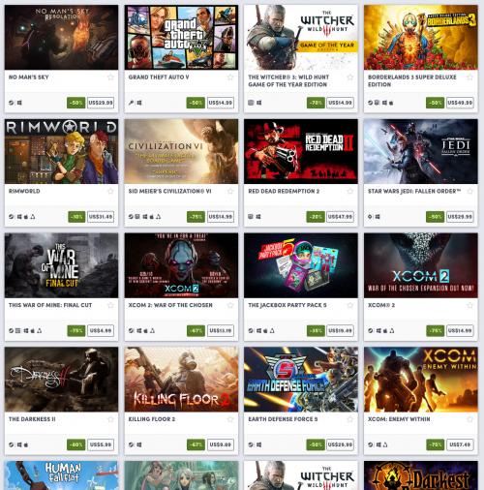Screen dimensions: 484x490
Task: Click Origin icon under Star Wars Jedi: Fallen Order
Action: (x=371, y=217)
